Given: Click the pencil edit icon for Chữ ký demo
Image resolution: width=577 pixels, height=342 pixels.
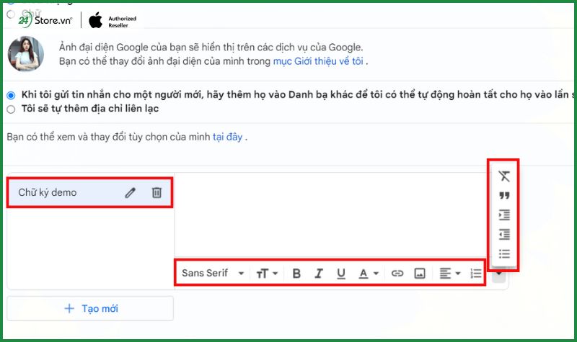Looking at the screenshot, I should (130, 192).
